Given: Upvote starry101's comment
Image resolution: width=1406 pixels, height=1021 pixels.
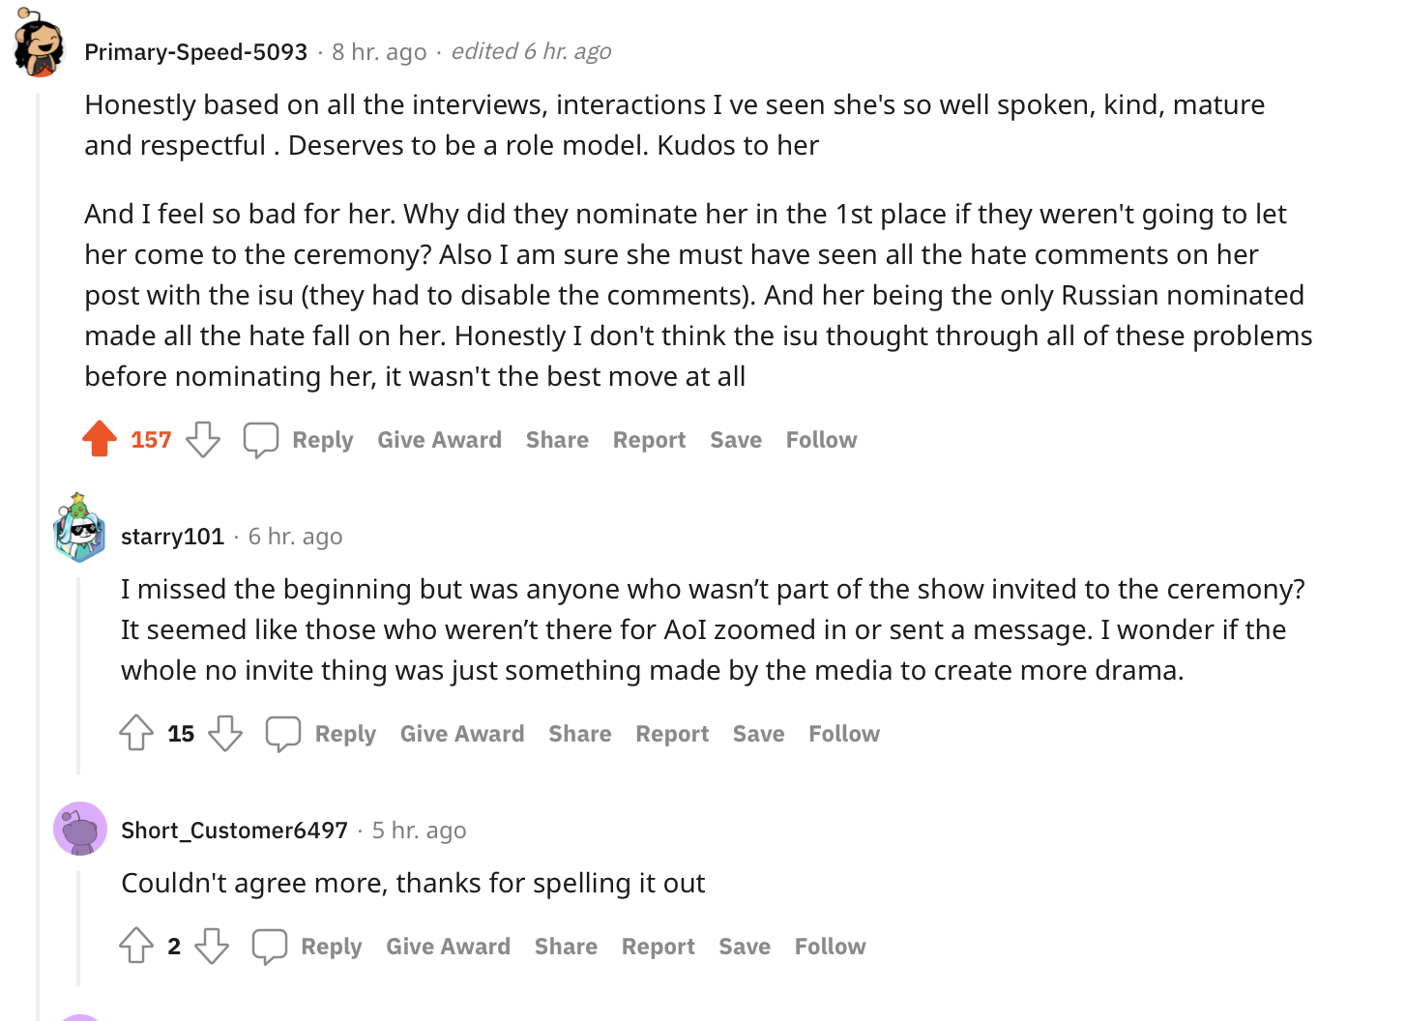Looking at the screenshot, I should (136, 733).
